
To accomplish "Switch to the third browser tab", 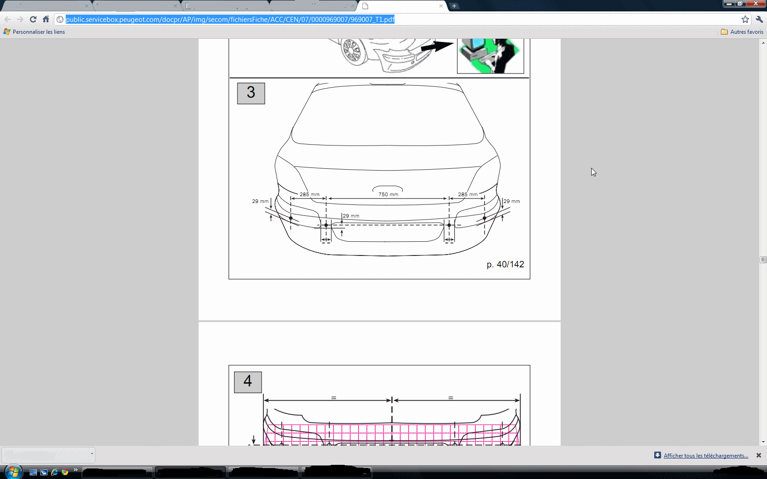I will point(225,6).
